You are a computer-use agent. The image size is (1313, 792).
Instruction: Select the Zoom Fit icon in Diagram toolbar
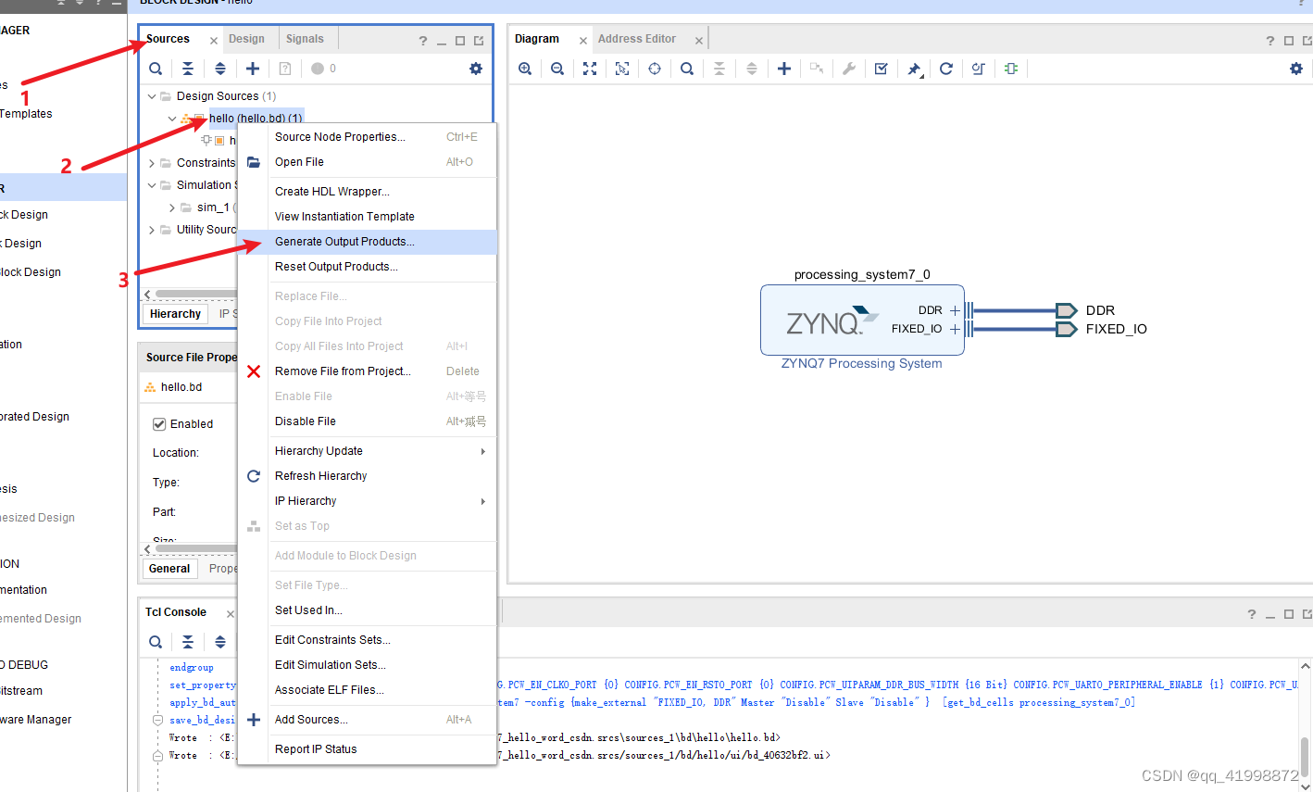click(590, 68)
